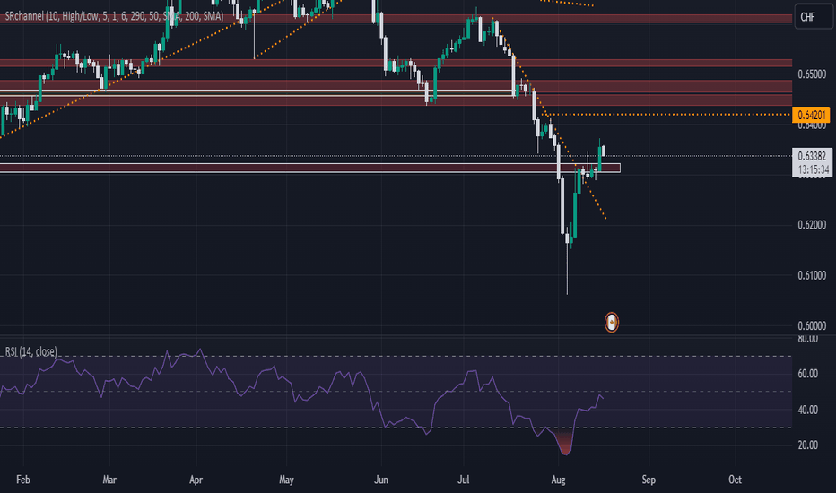Click the Jun label on the time axis

[x=380, y=480]
